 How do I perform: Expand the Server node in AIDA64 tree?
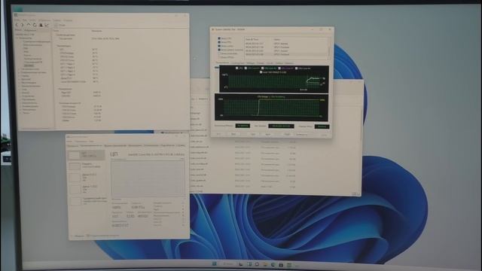point(19,76)
